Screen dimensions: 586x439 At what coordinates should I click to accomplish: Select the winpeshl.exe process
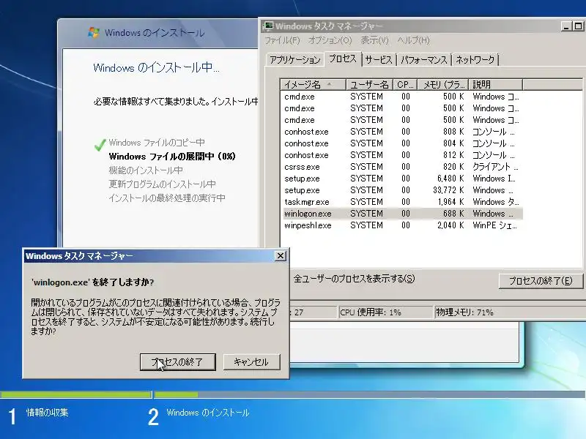click(401, 225)
